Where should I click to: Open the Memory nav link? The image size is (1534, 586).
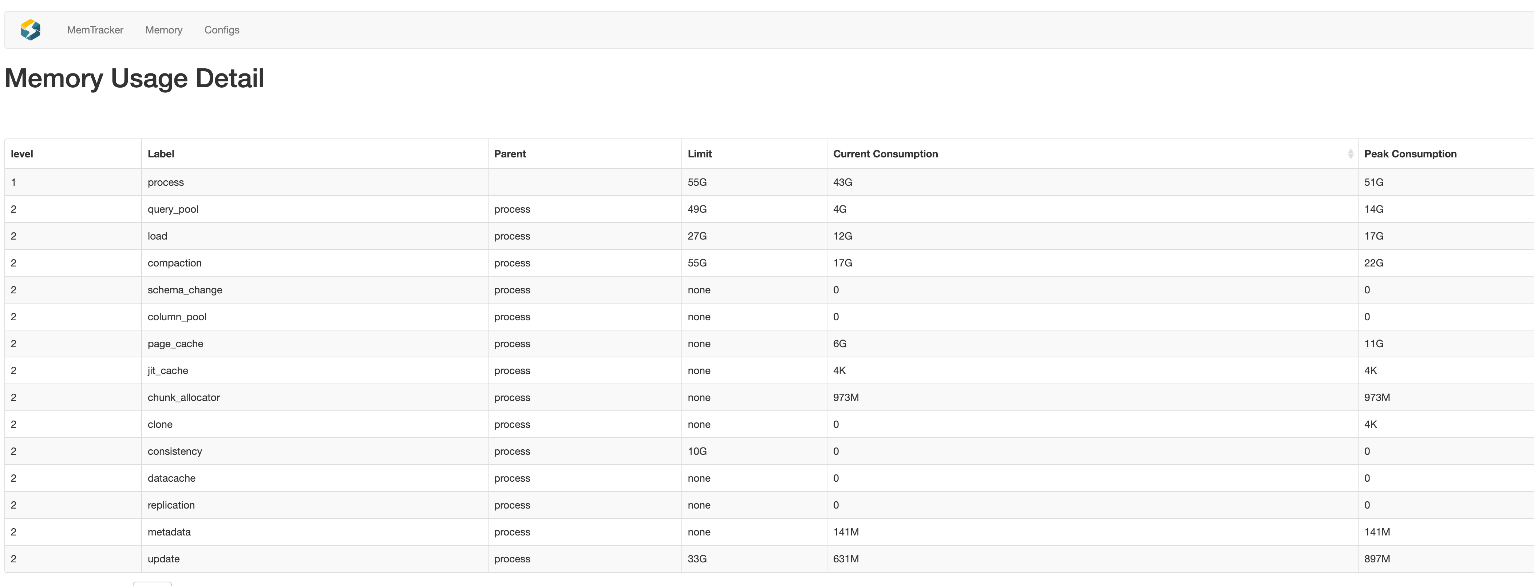(x=164, y=30)
